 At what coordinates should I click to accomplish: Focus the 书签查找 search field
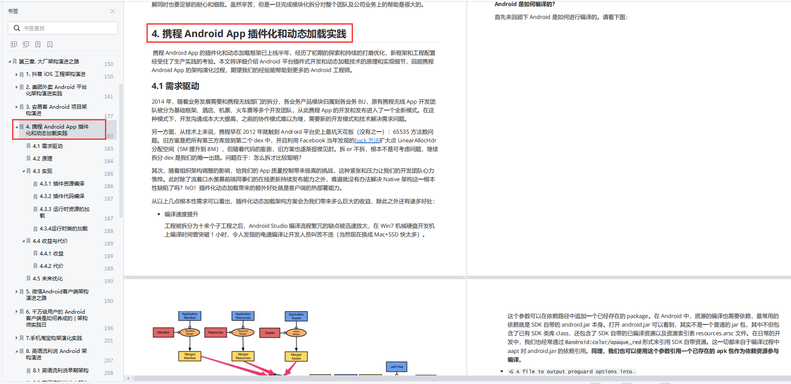click(x=63, y=28)
